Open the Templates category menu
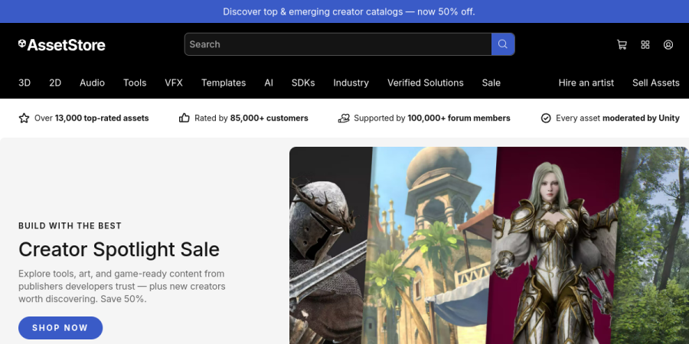The width and height of the screenshot is (689, 344). tap(224, 83)
